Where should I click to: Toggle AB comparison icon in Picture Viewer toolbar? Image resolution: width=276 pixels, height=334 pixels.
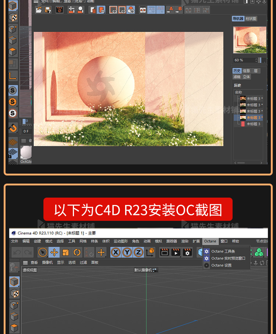pos(143,10)
